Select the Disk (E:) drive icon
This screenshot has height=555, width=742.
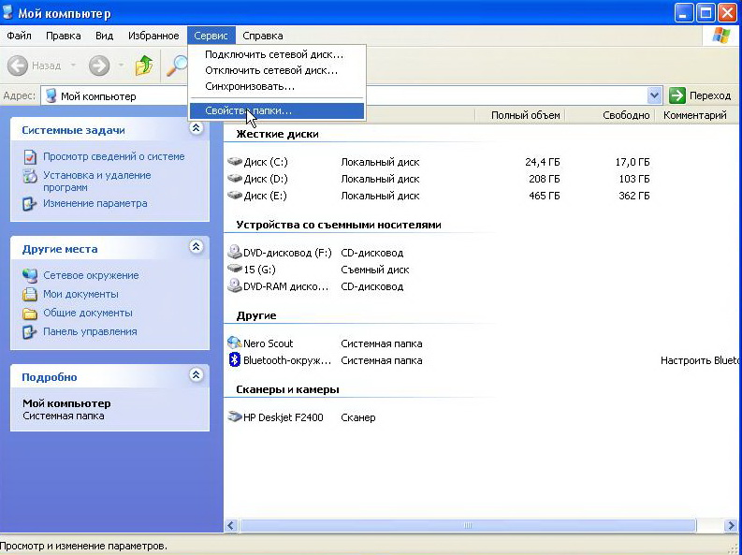click(235, 196)
